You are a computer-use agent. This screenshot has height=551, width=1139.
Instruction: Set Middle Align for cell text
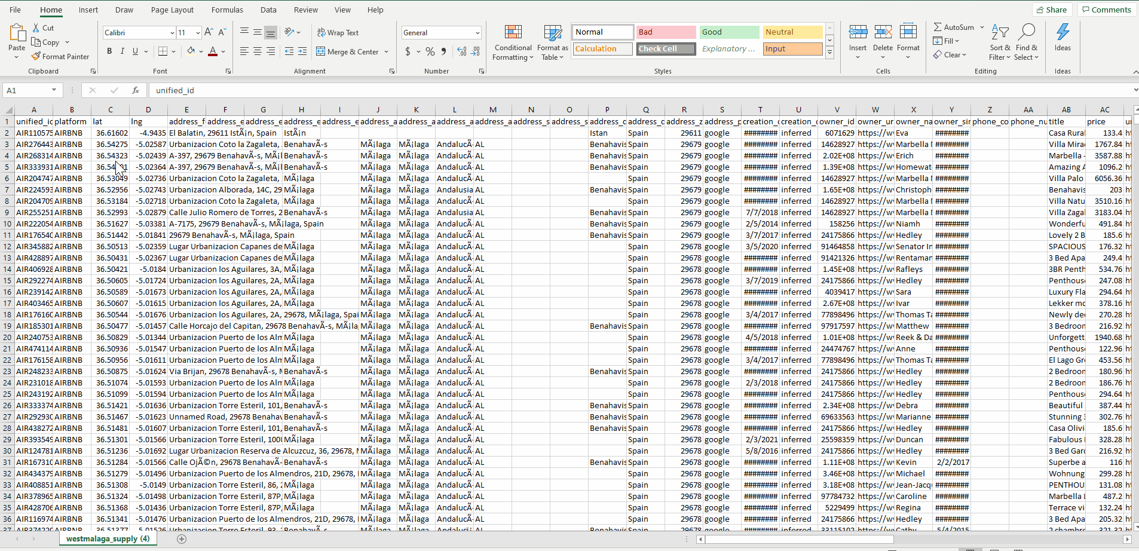(258, 32)
